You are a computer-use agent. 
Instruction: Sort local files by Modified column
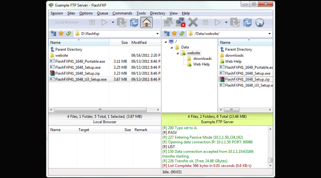coord(145,42)
